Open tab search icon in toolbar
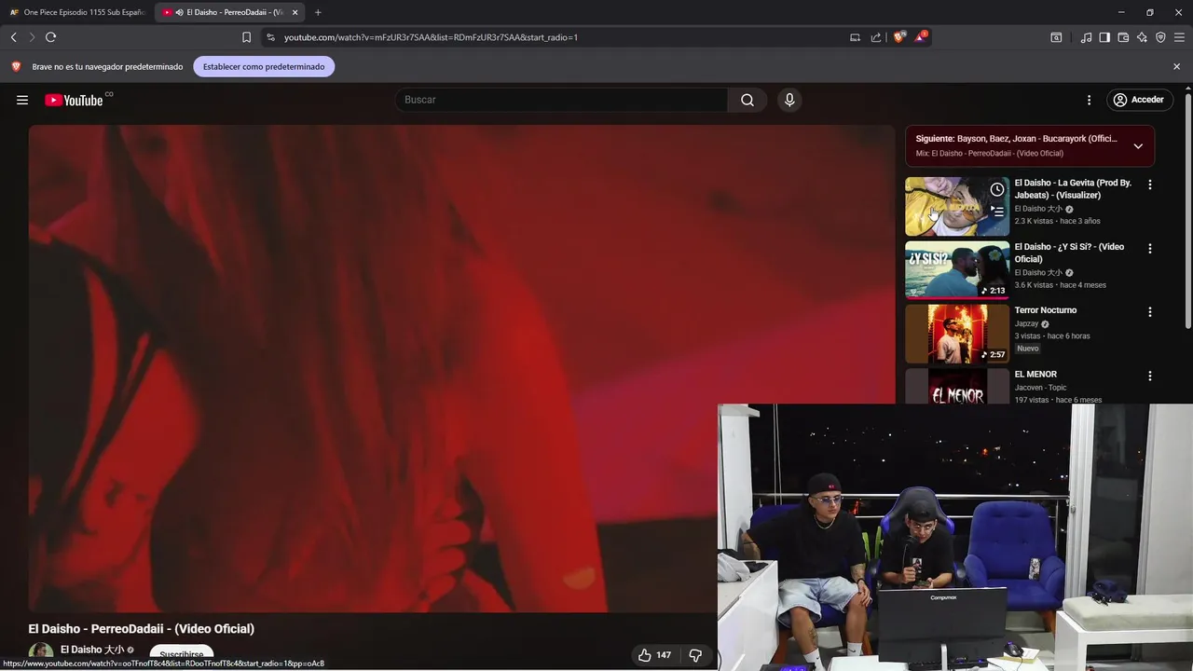The image size is (1193, 671). (x=1056, y=37)
